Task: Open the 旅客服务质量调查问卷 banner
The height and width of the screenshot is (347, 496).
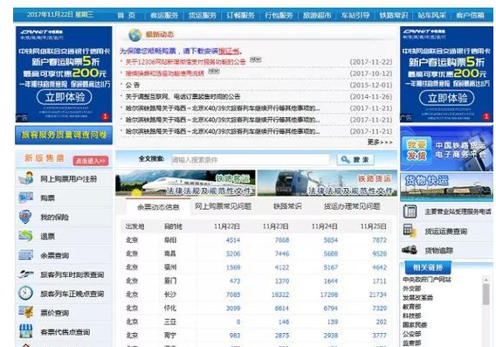Action: click(x=64, y=135)
